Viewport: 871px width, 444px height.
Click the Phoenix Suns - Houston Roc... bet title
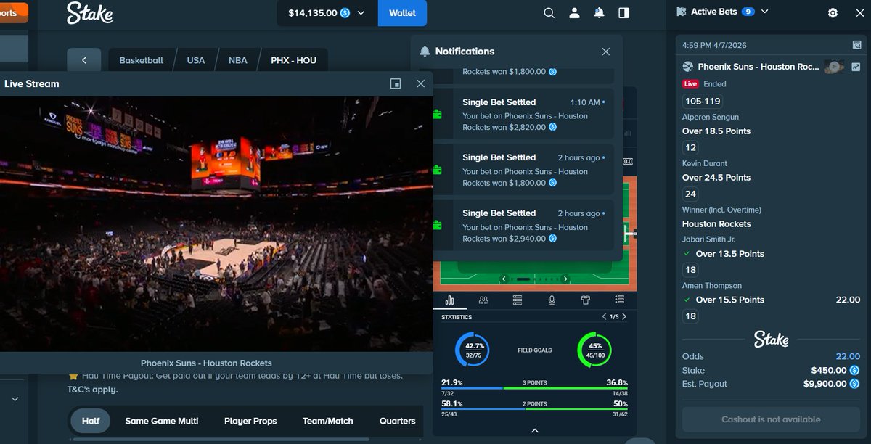pos(758,67)
